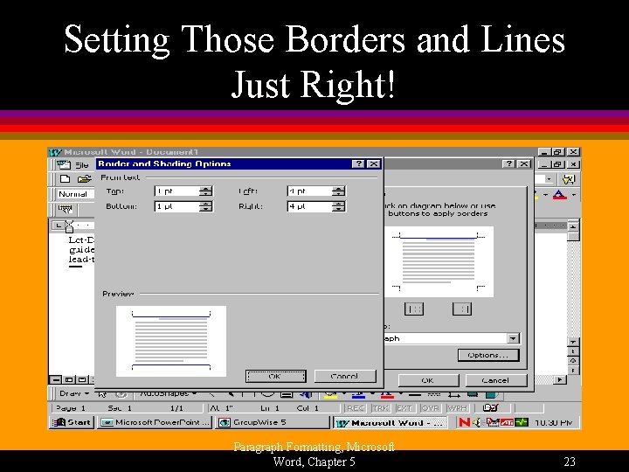Open the Style box showing Normal
The width and height of the screenshot is (629, 472).
pyautogui.click(x=75, y=194)
